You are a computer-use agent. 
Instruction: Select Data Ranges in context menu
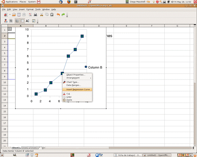(77, 85)
